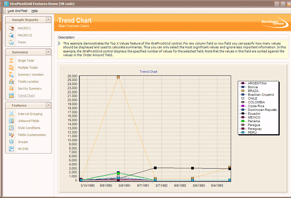Click the Single Total sigma icon
The image size is (291, 198).
click(x=11, y=61)
